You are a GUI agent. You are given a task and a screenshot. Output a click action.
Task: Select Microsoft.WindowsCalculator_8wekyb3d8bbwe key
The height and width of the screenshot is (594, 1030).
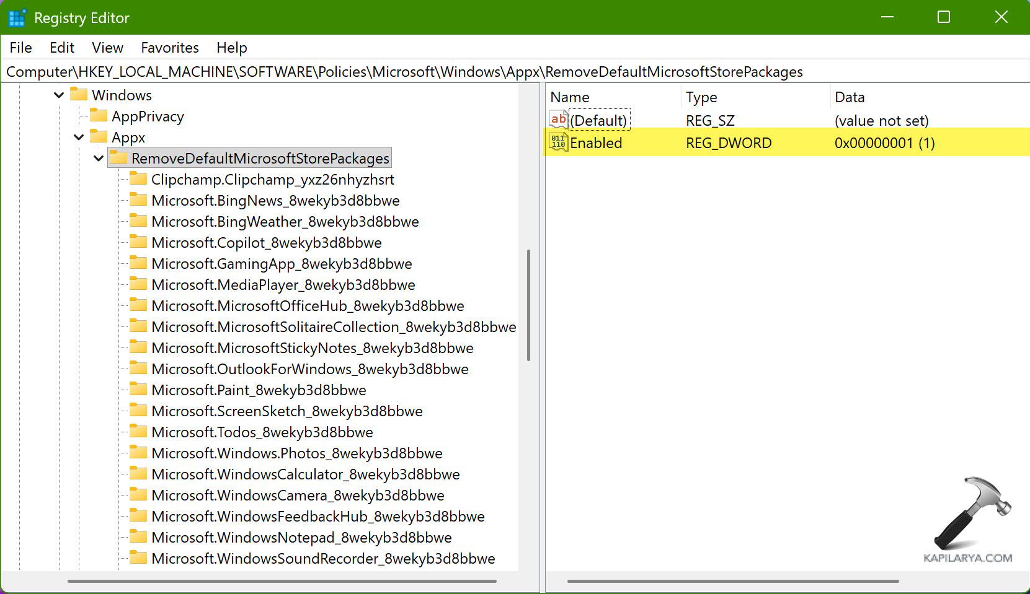pyautogui.click(x=305, y=474)
